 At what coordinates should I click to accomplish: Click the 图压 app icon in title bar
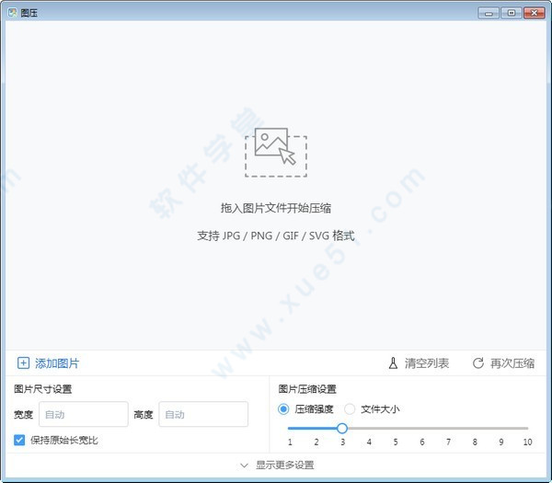tap(13, 13)
